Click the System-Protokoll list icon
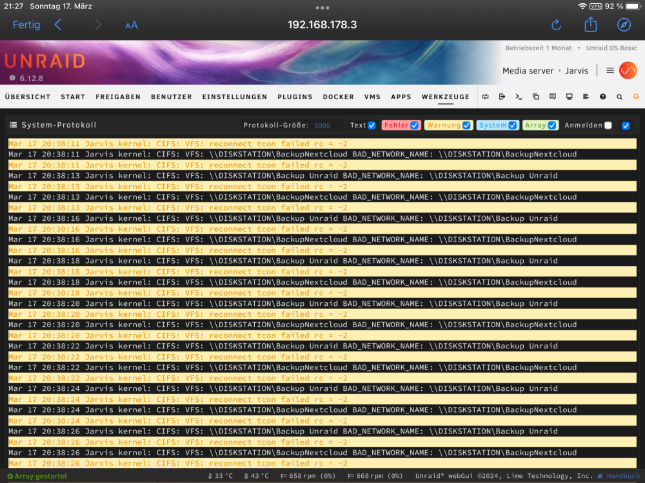 (x=13, y=125)
